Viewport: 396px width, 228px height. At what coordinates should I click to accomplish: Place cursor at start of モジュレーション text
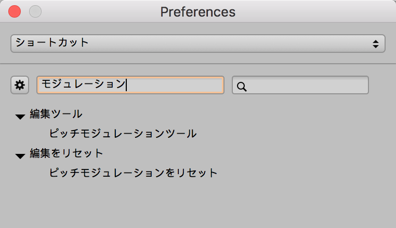click(x=42, y=85)
